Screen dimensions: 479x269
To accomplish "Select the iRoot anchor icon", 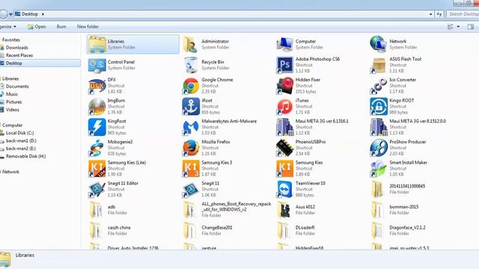I will [191, 106].
